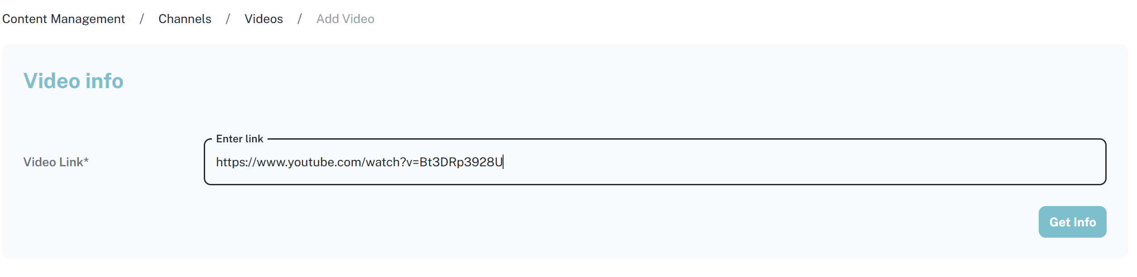Click the separator slash after Channels
1137x277 pixels.
click(x=228, y=19)
